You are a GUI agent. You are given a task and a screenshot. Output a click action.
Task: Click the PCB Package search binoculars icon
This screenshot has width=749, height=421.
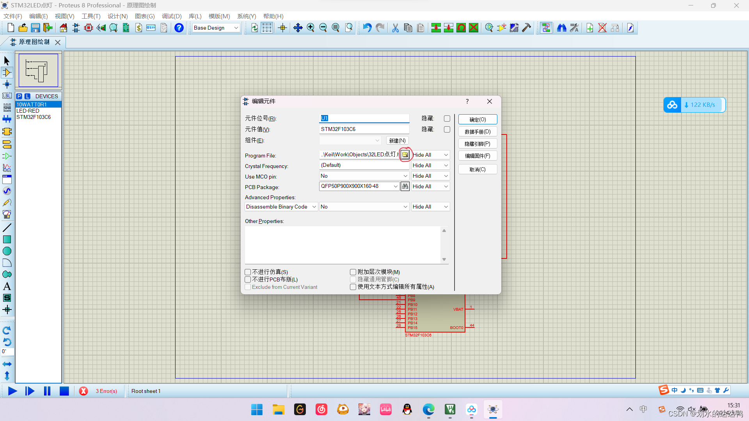tap(405, 186)
